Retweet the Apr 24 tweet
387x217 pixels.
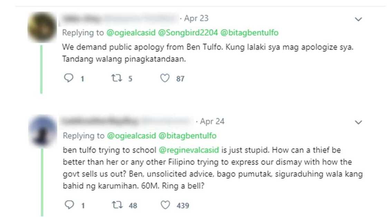(117, 204)
